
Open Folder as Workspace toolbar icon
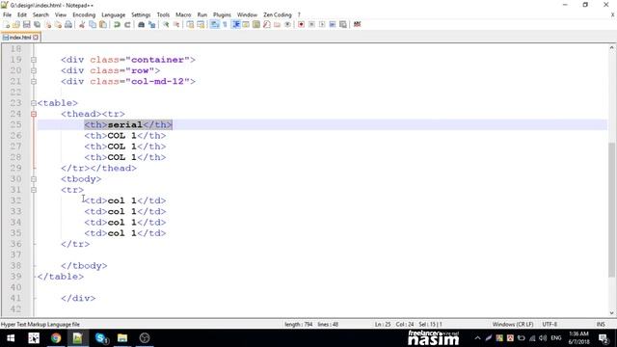[x=277, y=24]
